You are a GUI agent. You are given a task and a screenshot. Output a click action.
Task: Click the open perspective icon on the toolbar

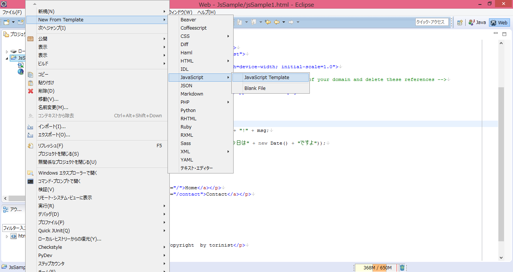[460, 22]
